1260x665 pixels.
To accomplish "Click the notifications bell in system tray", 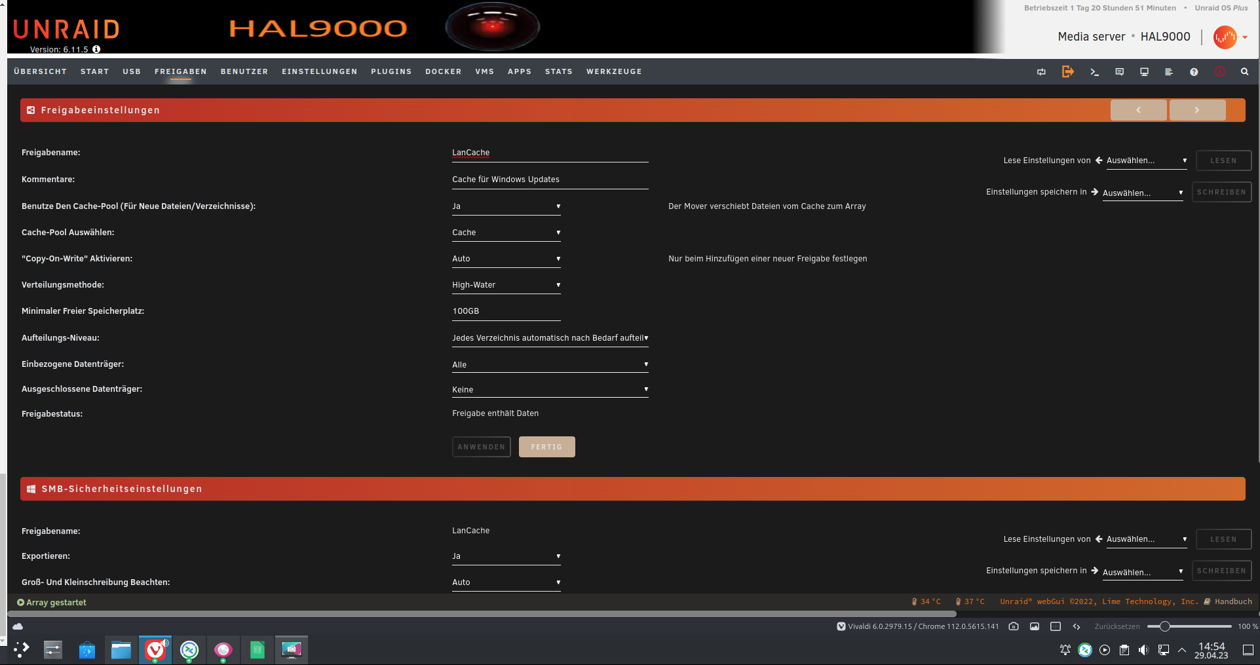I will coord(1065,650).
